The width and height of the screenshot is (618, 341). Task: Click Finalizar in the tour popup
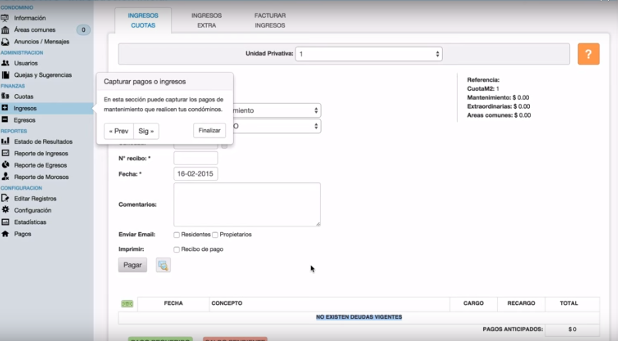209,130
